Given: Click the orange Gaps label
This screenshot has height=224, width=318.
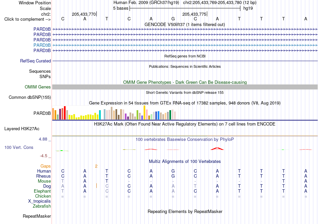Looking at the screenshot, I should 46,166.
